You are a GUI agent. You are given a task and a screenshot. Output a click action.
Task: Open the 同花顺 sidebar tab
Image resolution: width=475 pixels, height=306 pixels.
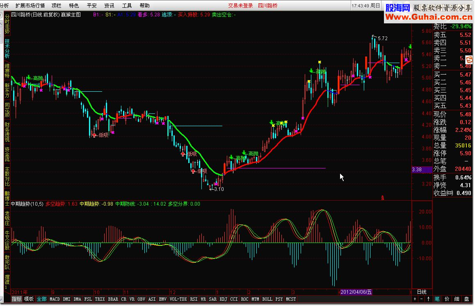7,110
